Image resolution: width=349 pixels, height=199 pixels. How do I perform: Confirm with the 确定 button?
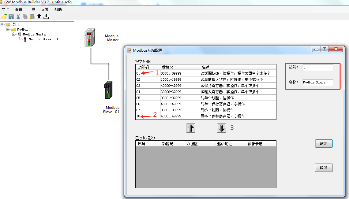click(x=324, y=144)
